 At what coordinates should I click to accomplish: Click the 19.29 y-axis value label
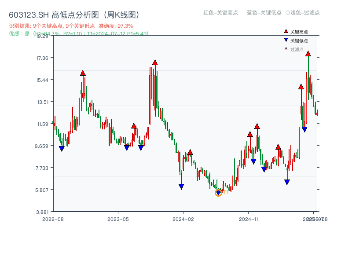(x=42, y=37)
